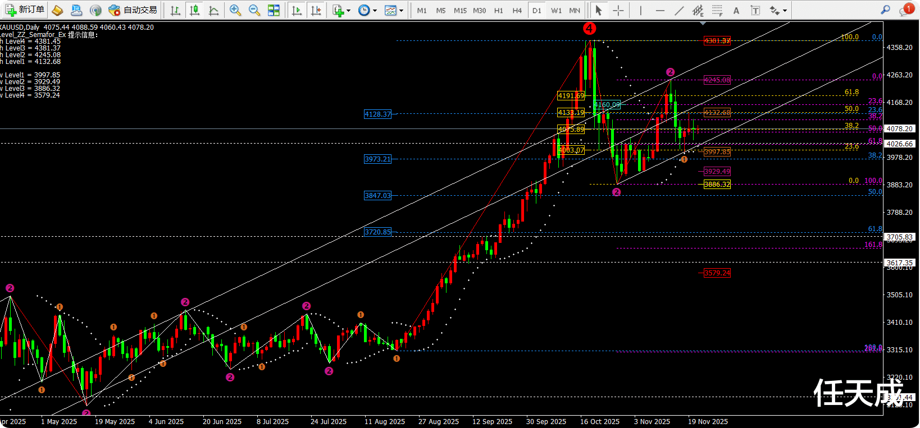Click the 3579.24 red price label
The height and width of the screenshot is (428, 920).
click(717, 273)
